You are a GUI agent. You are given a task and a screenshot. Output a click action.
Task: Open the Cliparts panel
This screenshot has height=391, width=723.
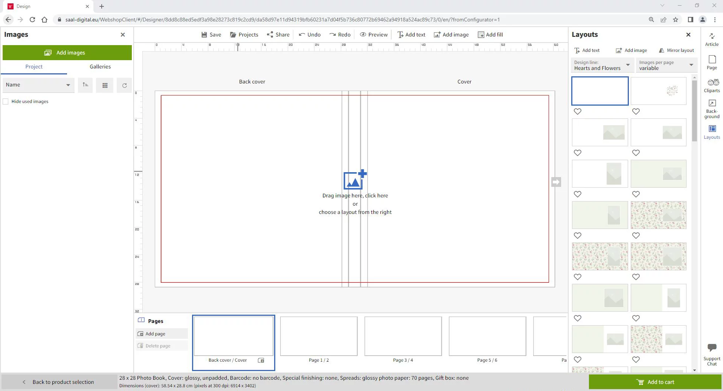711,85
